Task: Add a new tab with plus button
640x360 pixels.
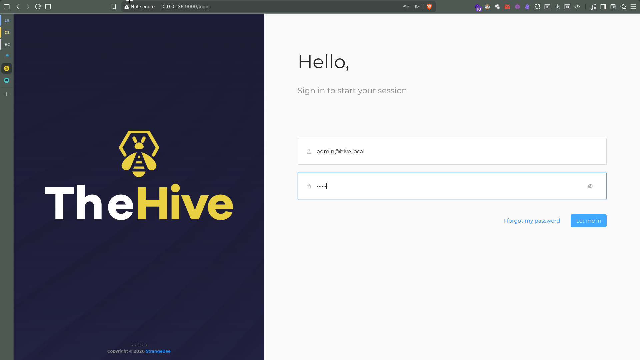Action: 7,94
